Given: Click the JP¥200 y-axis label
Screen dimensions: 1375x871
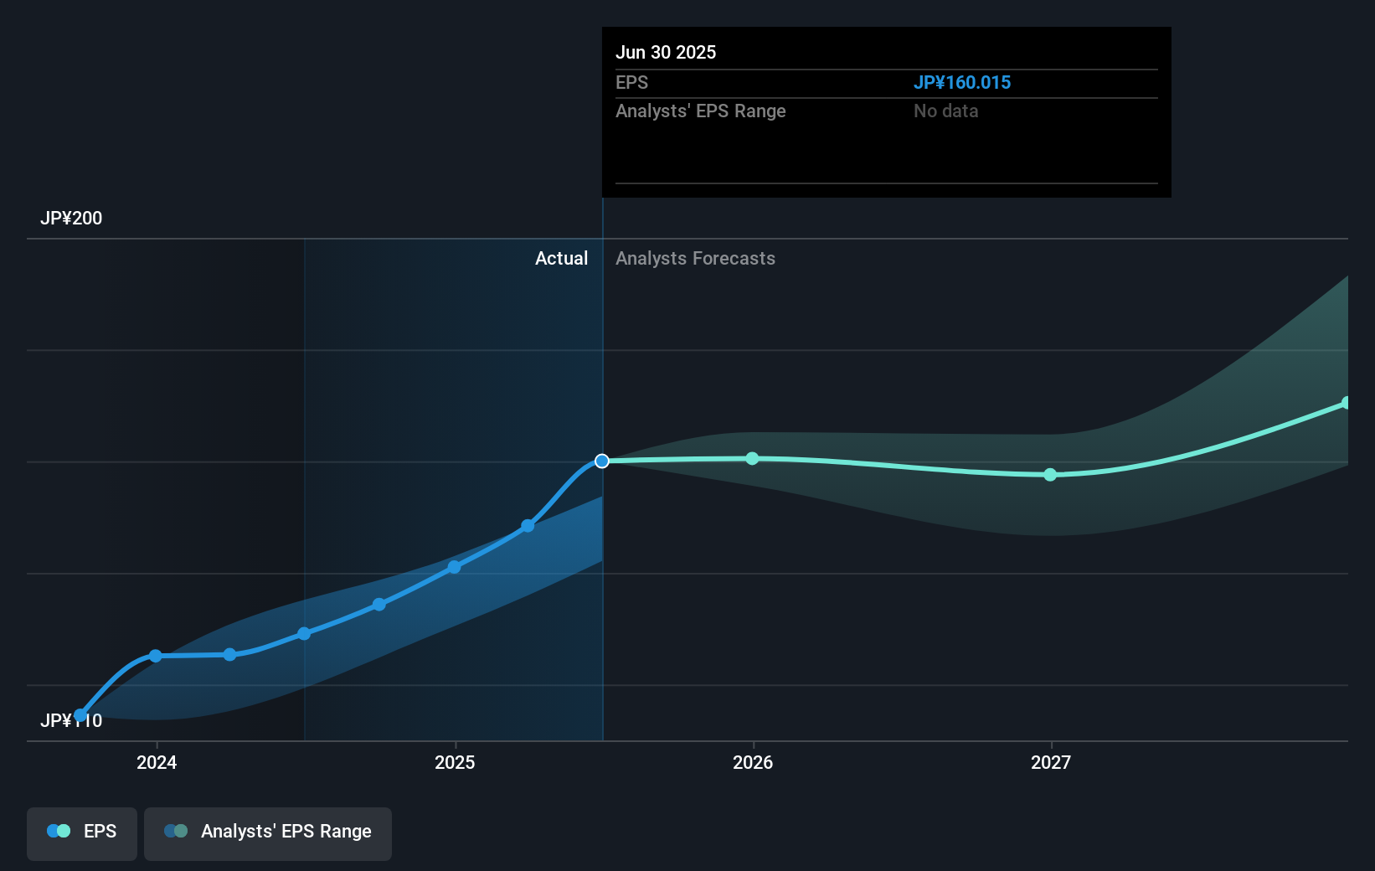Looking at the screenshot, I should [x=71, y=218].
